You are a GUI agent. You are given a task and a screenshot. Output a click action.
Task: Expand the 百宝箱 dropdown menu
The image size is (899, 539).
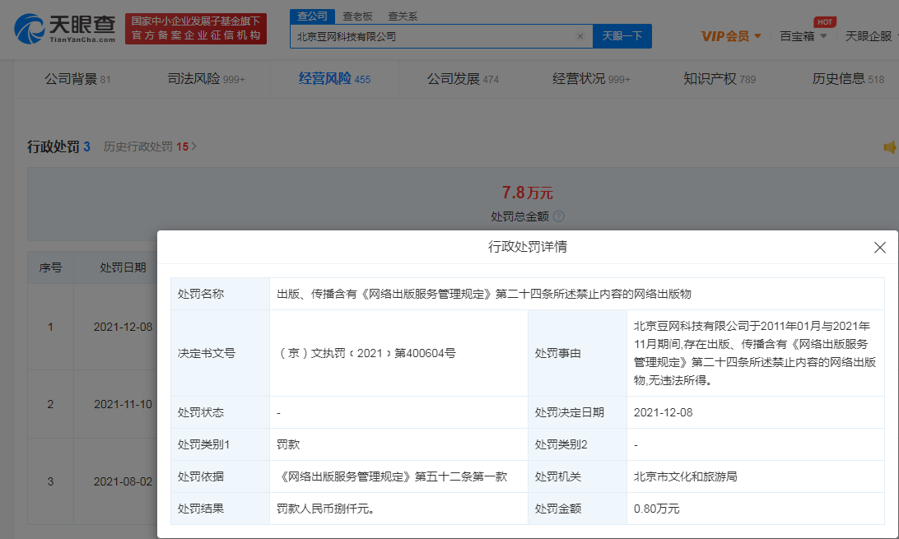803,36
